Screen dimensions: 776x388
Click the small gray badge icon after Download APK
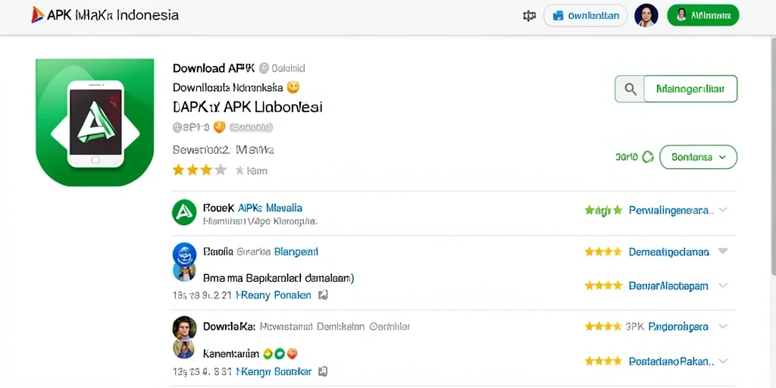(x=264, y=67)
